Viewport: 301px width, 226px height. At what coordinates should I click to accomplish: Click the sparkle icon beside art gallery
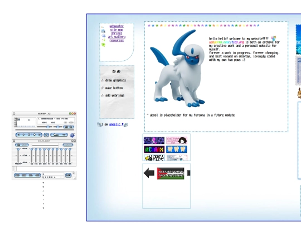tap(104, 40)
